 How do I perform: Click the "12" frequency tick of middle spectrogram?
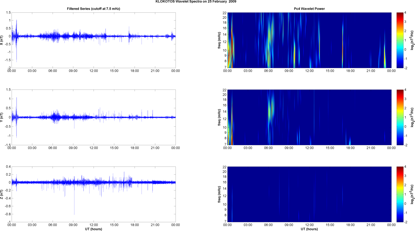click(225, 119)
